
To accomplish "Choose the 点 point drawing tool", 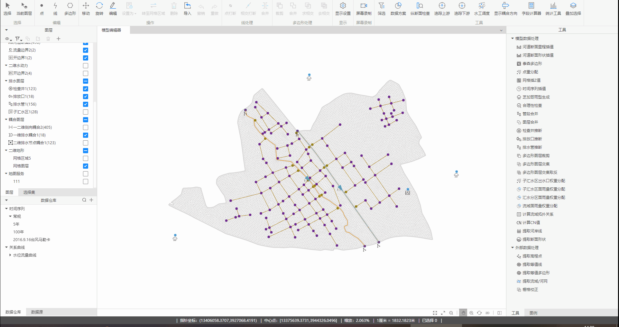I will point(42,9).
